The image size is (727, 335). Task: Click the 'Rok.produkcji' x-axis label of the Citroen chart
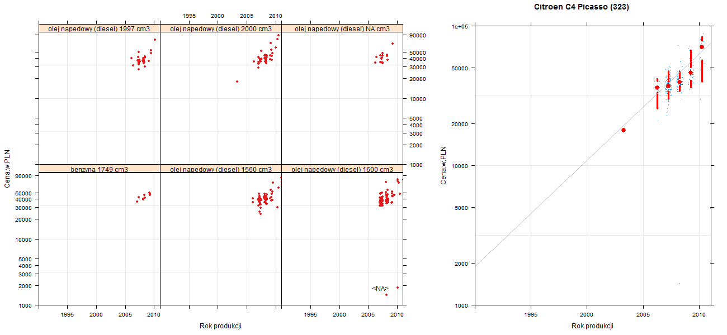593,326
